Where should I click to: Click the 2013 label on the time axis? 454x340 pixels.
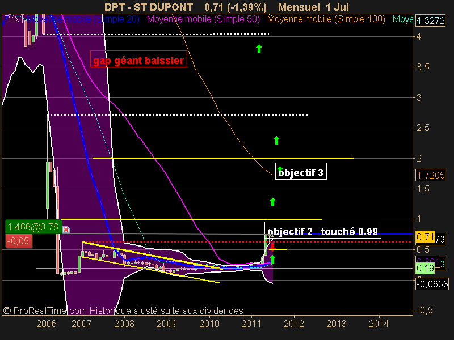coord(337,323)
